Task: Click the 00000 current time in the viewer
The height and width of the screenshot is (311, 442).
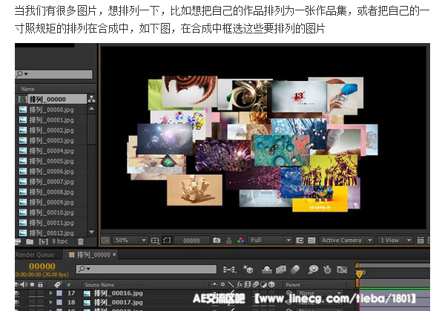Action: (191, 240)
